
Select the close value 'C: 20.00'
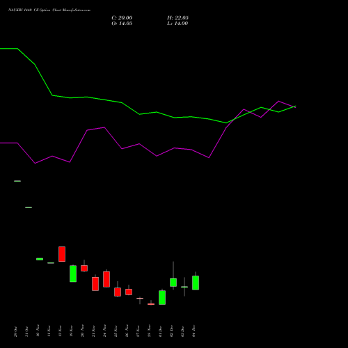(x=122, y=18)
